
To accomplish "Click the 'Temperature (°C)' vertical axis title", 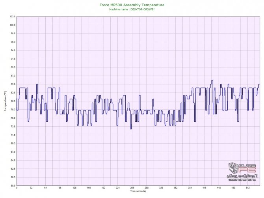I will point(5,101).
